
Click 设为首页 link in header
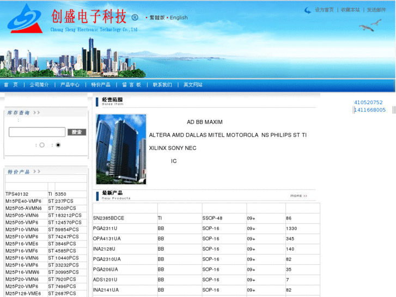tap(324, 10)
